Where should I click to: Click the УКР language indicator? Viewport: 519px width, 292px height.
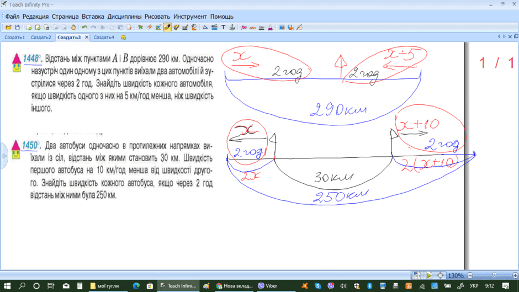click(x=474, y=286)
